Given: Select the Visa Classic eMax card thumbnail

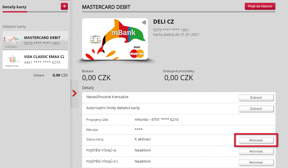Looking at the screenshot, I should click(x=13, y=59).
